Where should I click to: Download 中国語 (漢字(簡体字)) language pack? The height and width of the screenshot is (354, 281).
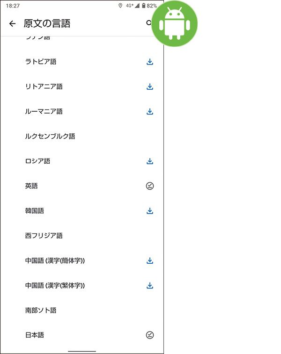pyautogui.click(x=150, y=260)
